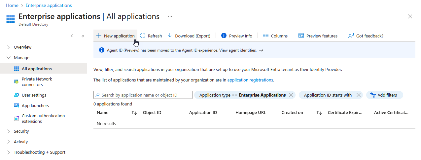Open the Application type == Enterprise Applications filter

(242, 95)
